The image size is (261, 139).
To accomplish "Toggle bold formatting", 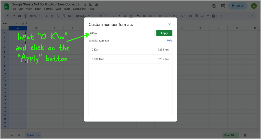I will pyautogui.click(x=113, y=16).
